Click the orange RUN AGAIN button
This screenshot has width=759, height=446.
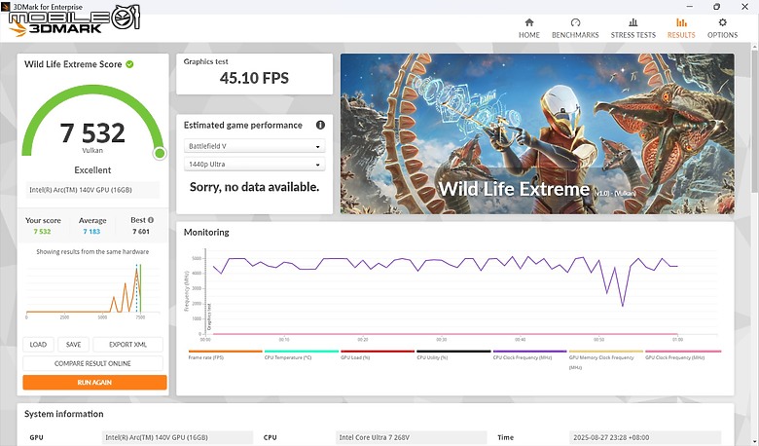pyautogui.click(x=94, y=382)
